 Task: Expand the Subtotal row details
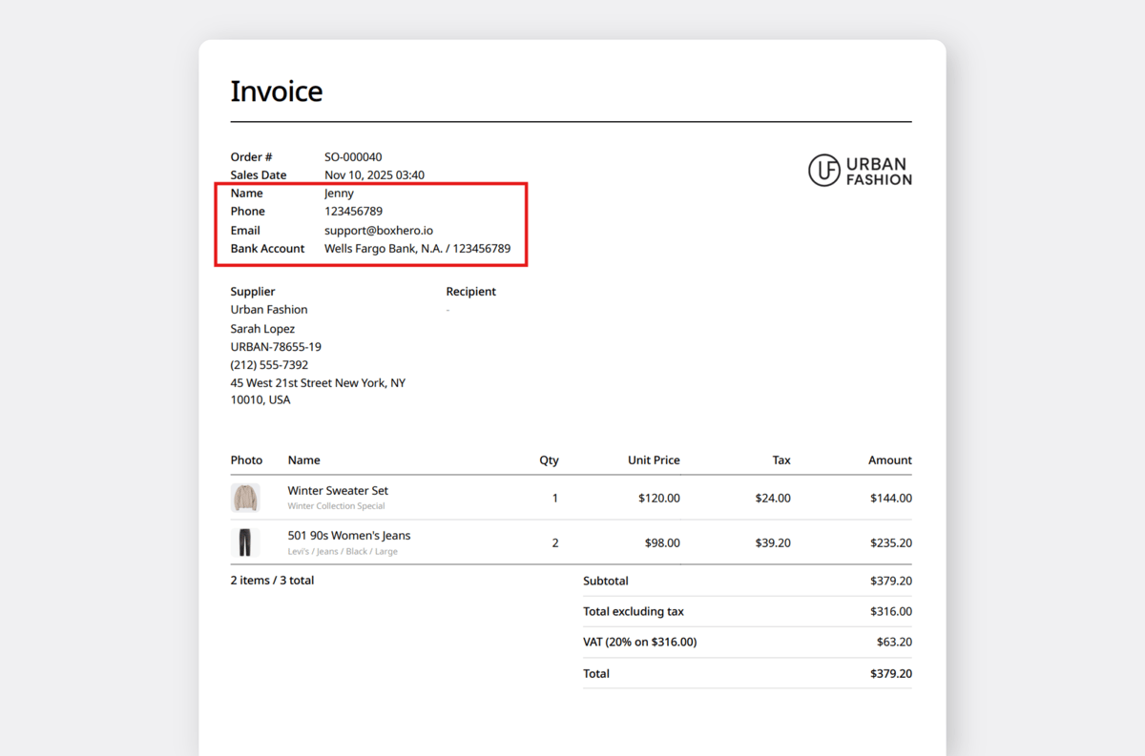click(x=605, y=581)
